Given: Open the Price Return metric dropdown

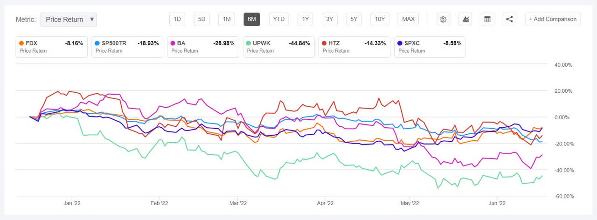Looking at the screenshot, I should point(68,20).
